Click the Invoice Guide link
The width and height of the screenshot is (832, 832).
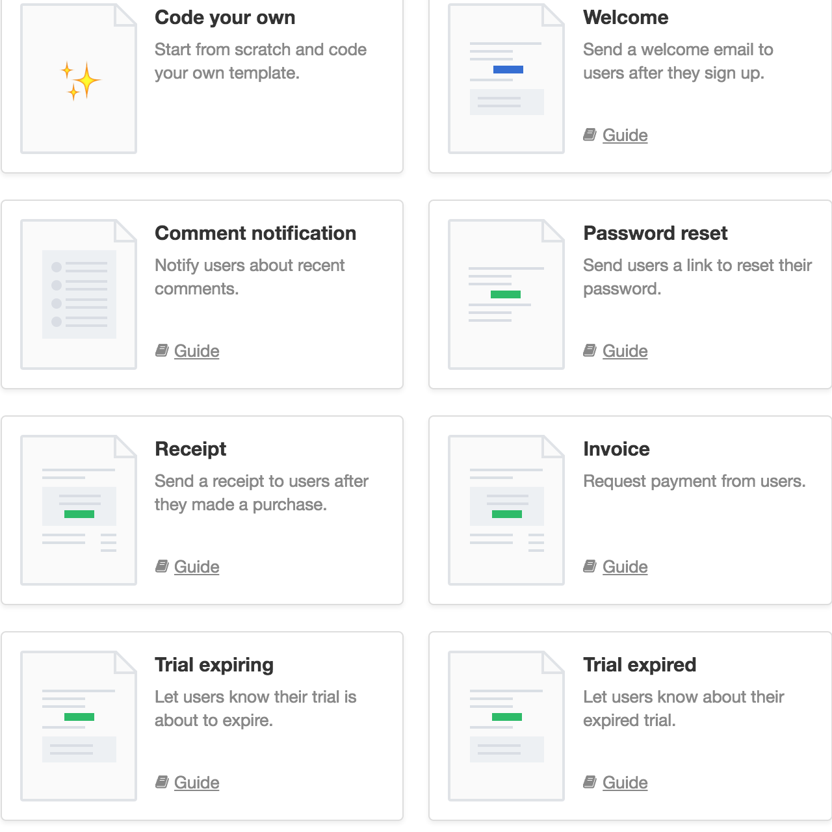click(x=625, y=567)
